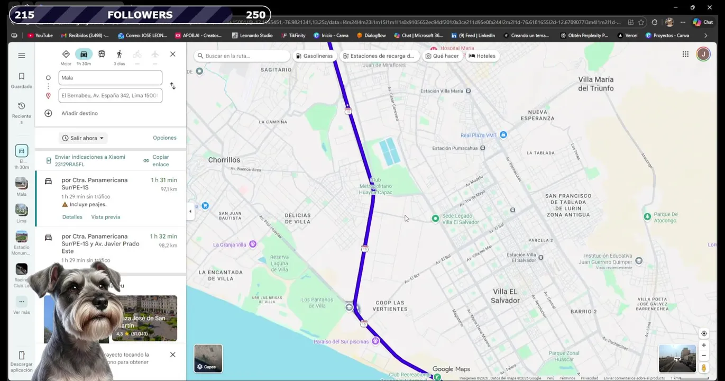
Task: Click Sede Legado Villa El Salvador marker
Action: [435, 218]
